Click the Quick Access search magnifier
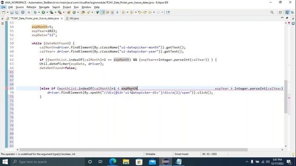 pyautogui.click(x=272, y=12)
